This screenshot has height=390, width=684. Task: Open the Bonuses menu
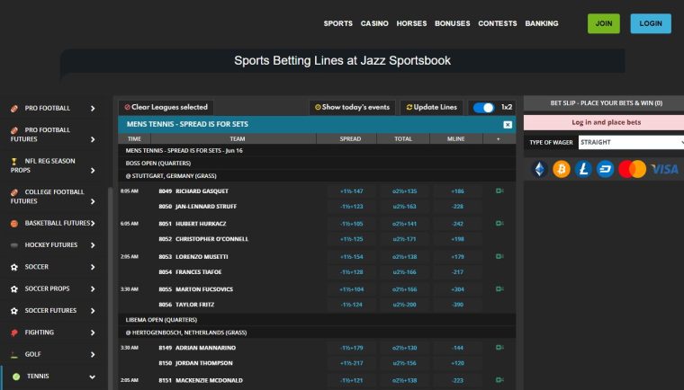[453, 23]
